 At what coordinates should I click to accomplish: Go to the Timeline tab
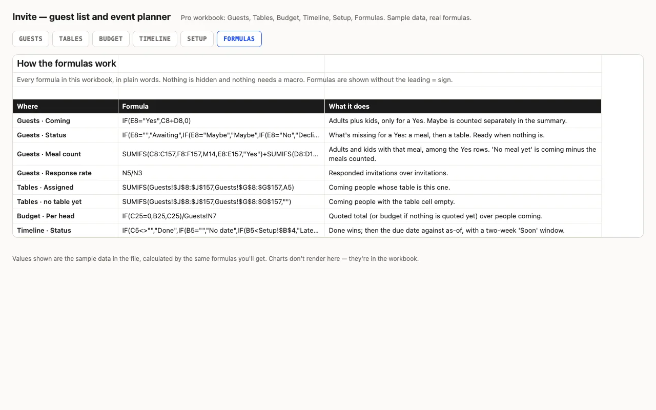pos(155,39)
